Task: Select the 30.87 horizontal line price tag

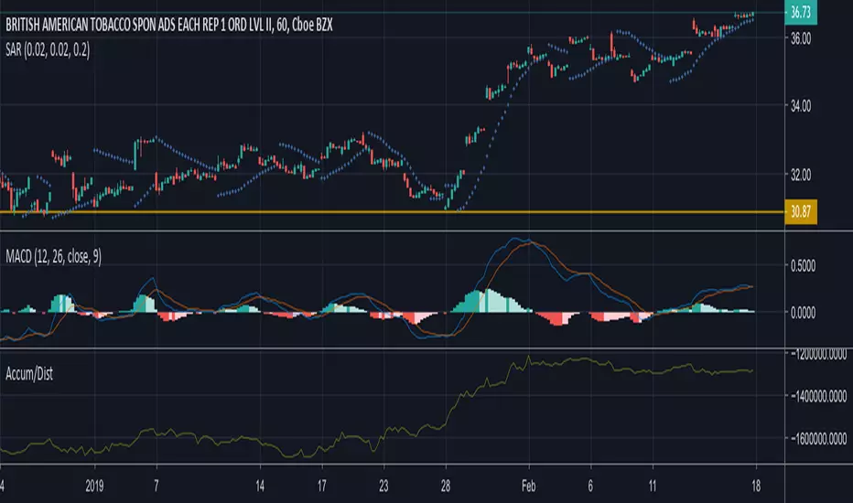Action: coord(801,211)
